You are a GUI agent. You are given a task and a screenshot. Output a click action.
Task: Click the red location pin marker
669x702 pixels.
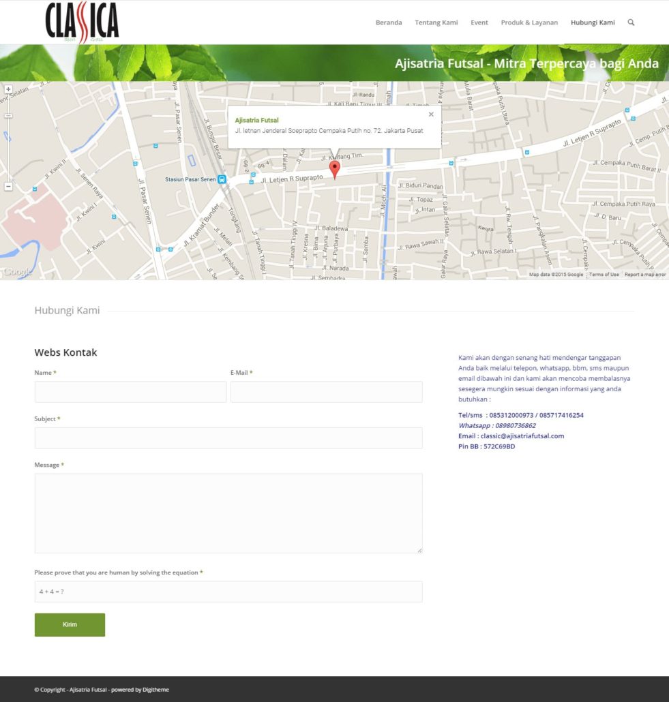334,169
